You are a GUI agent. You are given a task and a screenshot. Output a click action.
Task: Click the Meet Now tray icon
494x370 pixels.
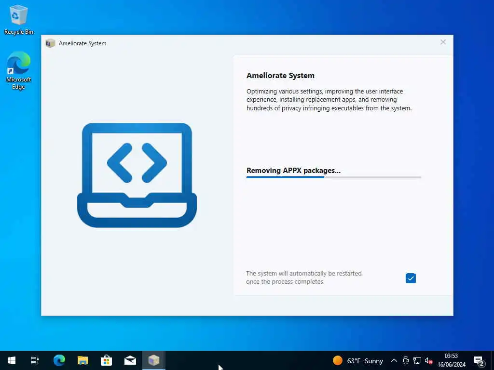[406, 360]
